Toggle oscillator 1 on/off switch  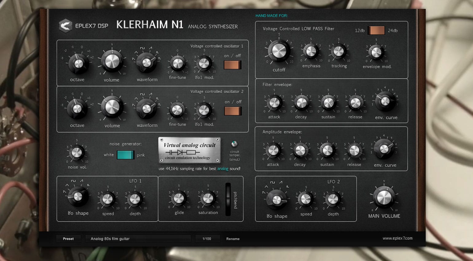(233, 65)
